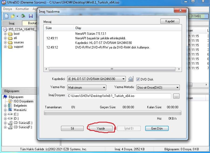
Task: Expand the Belgelerim node
Action: [5, 106]
